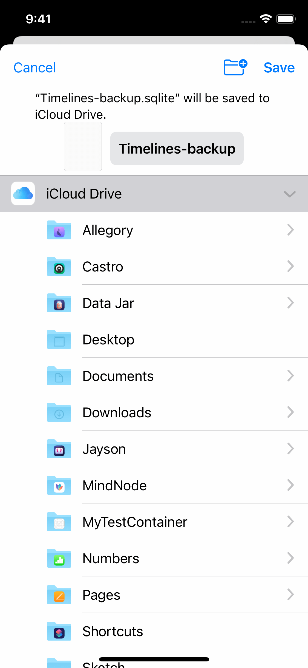Expand the Data Jar folder chevron
Image resolution: width=308 pixels, height=668 pixels.
290,303
